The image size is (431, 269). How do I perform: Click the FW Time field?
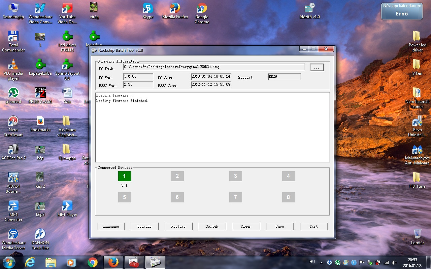click(211, 77)
